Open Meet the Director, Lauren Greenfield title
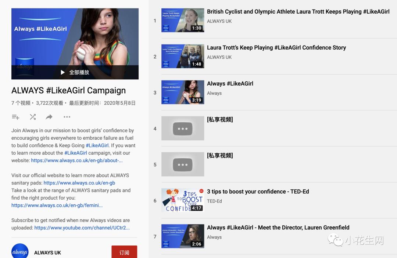 click(278, 227)
